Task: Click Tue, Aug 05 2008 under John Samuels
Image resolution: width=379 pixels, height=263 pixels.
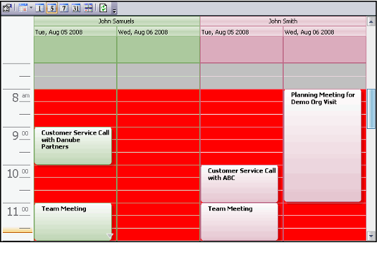Action: point(75,32)
